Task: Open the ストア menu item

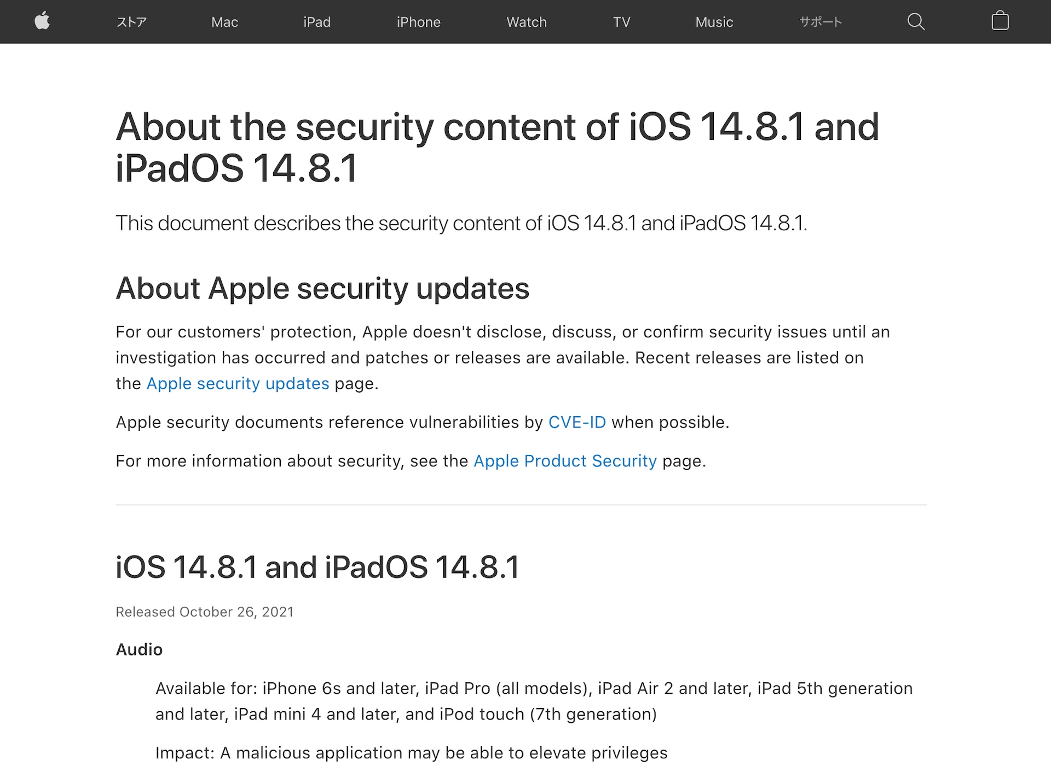Action: coord(131,22)
